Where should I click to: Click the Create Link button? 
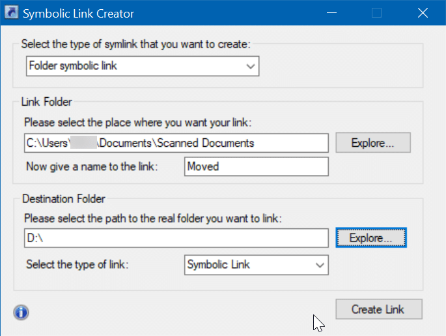tap(379, 309)
